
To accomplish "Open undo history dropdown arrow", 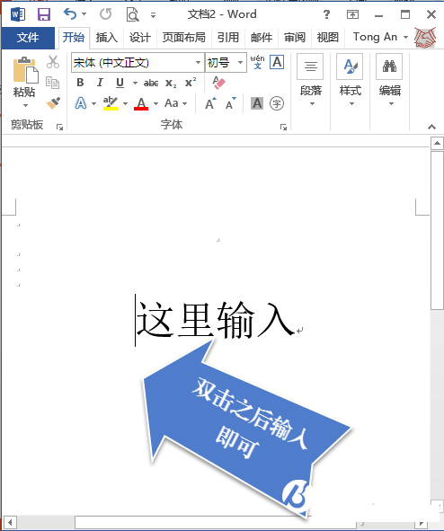I will click(84, 14).
